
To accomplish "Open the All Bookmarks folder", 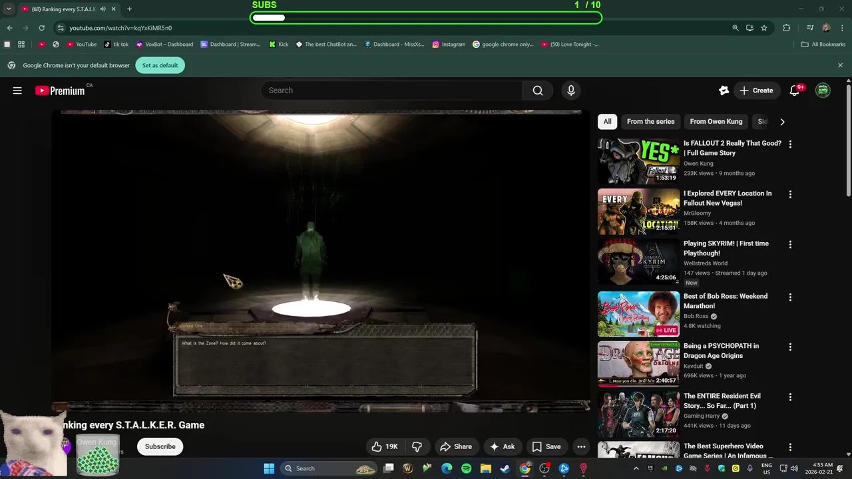I will tap(823, 45).
